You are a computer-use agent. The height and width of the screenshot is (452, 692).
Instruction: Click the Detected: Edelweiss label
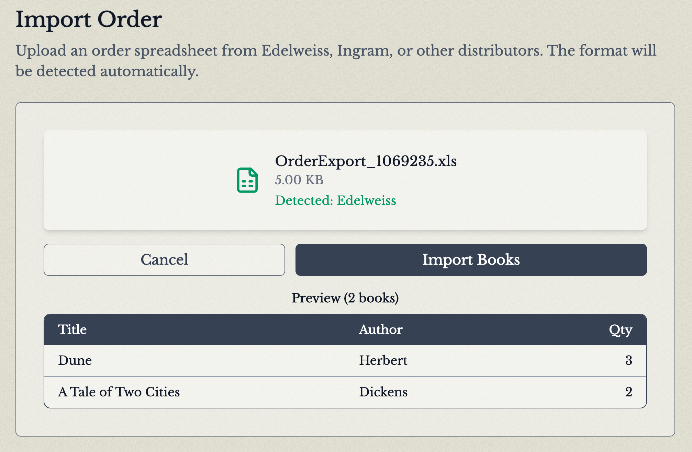pos(336,201)
